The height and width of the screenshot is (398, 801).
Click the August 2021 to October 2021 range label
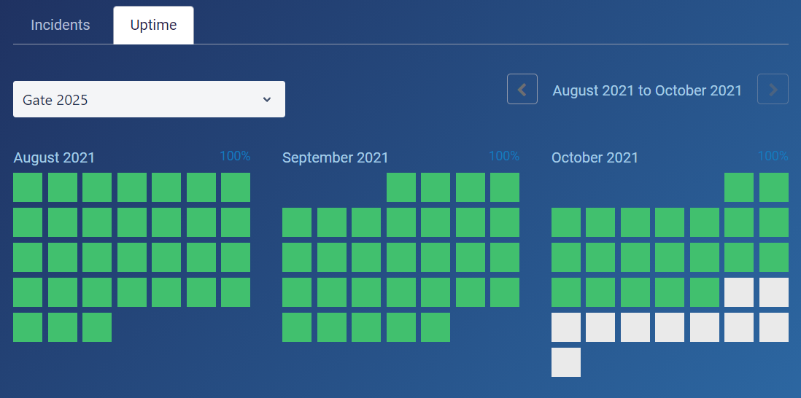(647, 90)
